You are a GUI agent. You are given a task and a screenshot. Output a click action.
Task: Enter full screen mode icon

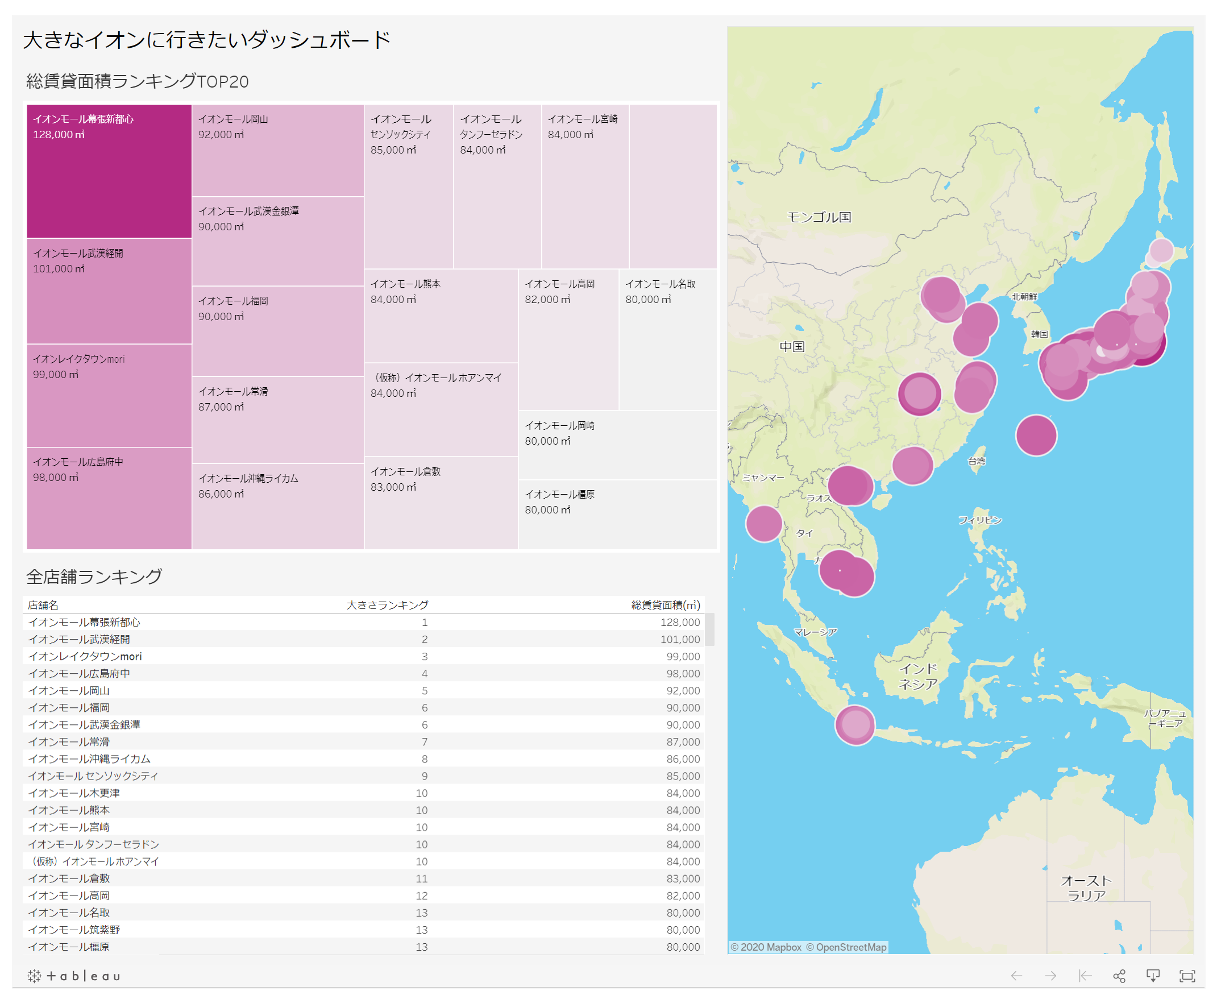pos(1187,976)
